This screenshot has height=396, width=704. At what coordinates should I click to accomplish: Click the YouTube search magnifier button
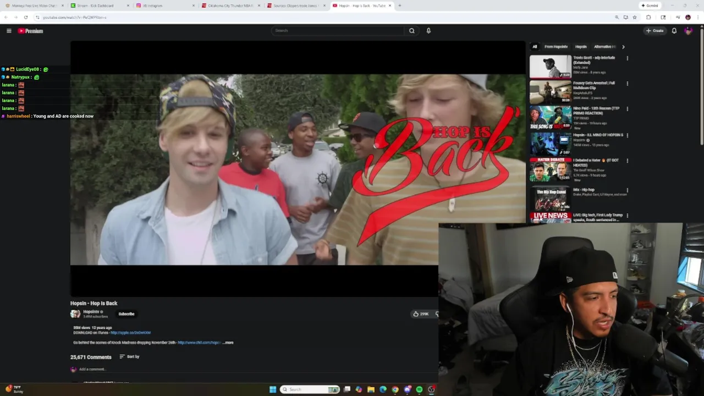(x=411, y=31)
